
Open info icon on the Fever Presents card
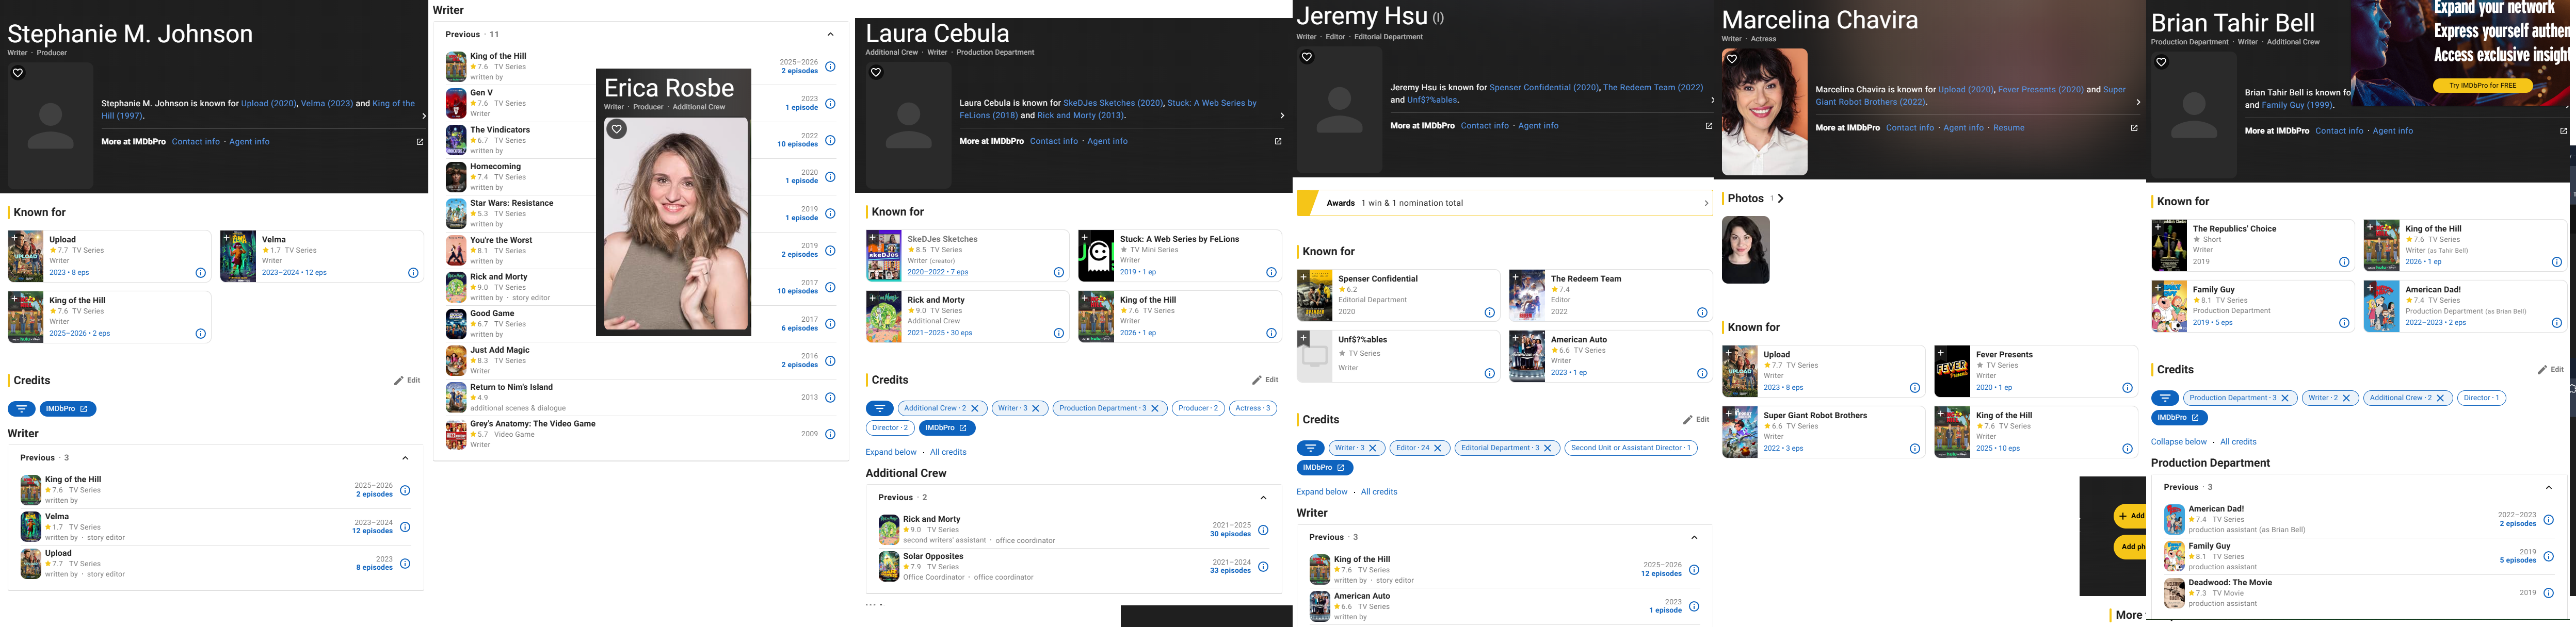point(2127,388)
